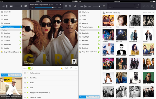This screenshot has width=156, height=99.
Task: Toggle repeat in the right screen's top bar
Action: [148, 6]
